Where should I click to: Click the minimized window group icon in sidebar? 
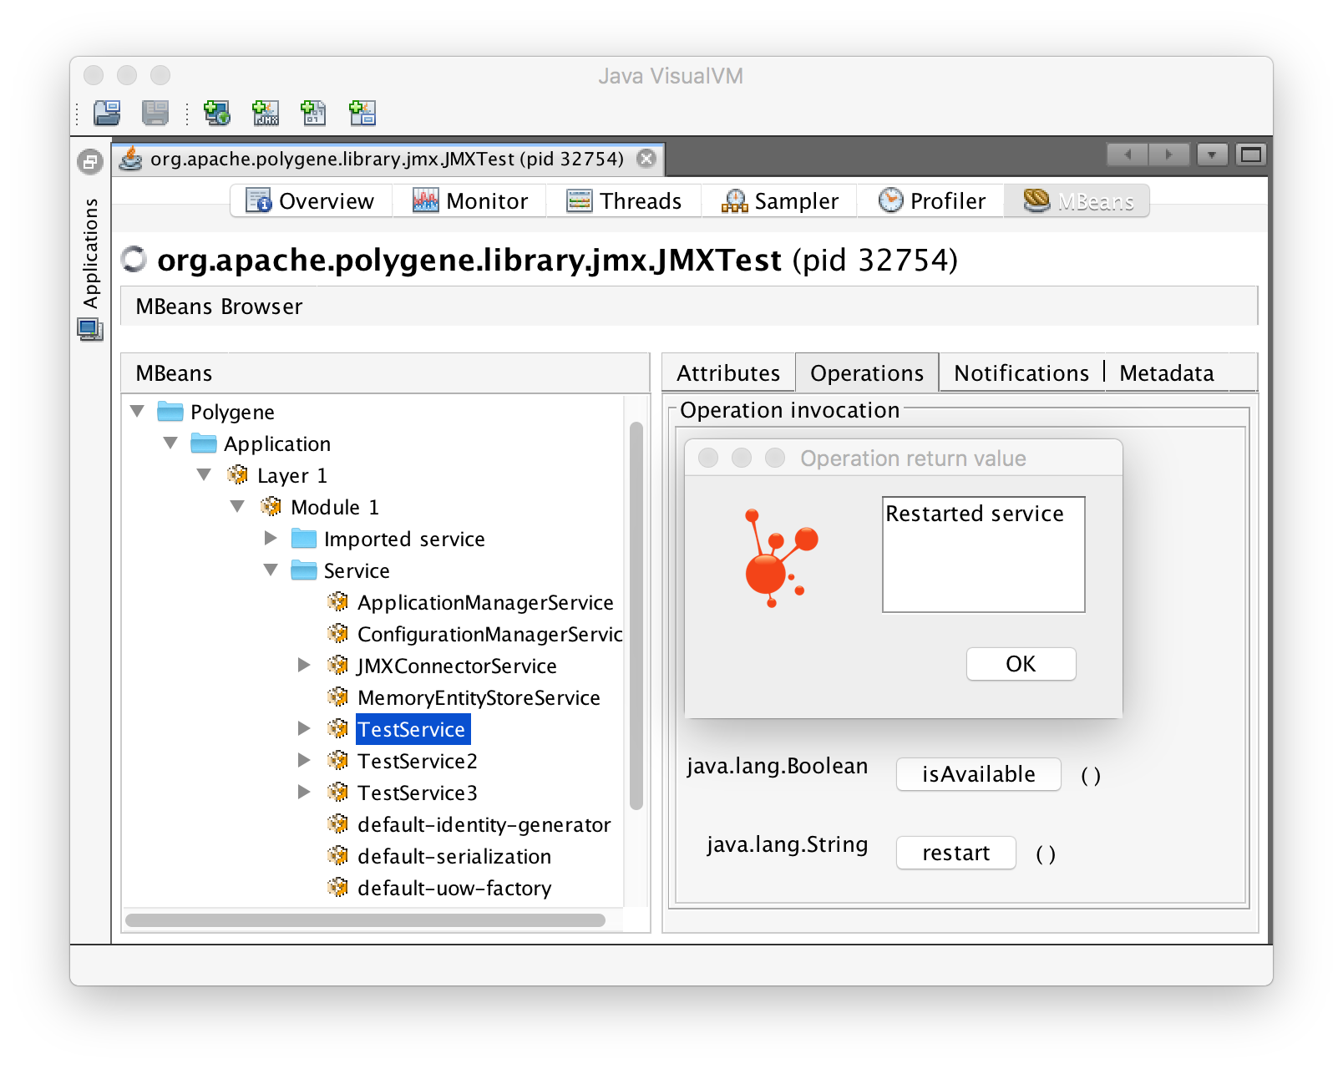[x=90, y=161]
